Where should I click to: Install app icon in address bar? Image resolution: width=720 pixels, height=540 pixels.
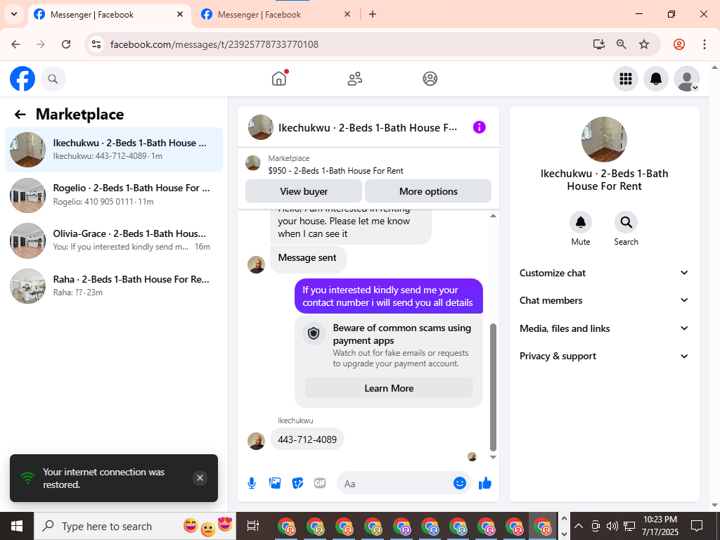click(x=598, y=44)
